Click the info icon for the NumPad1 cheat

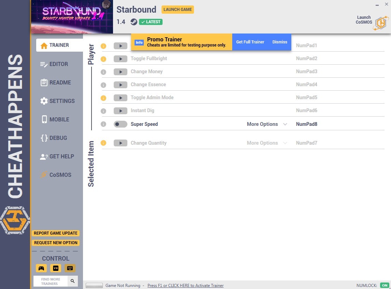click(103, 46)
